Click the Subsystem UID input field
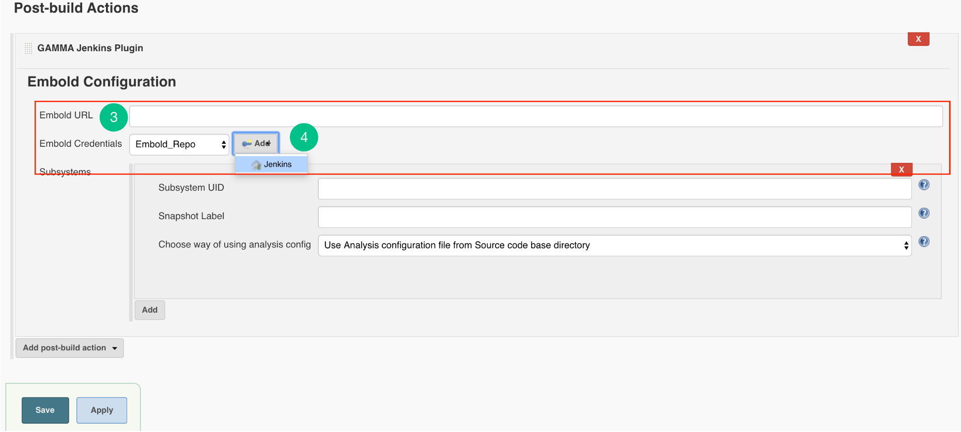 615,188
